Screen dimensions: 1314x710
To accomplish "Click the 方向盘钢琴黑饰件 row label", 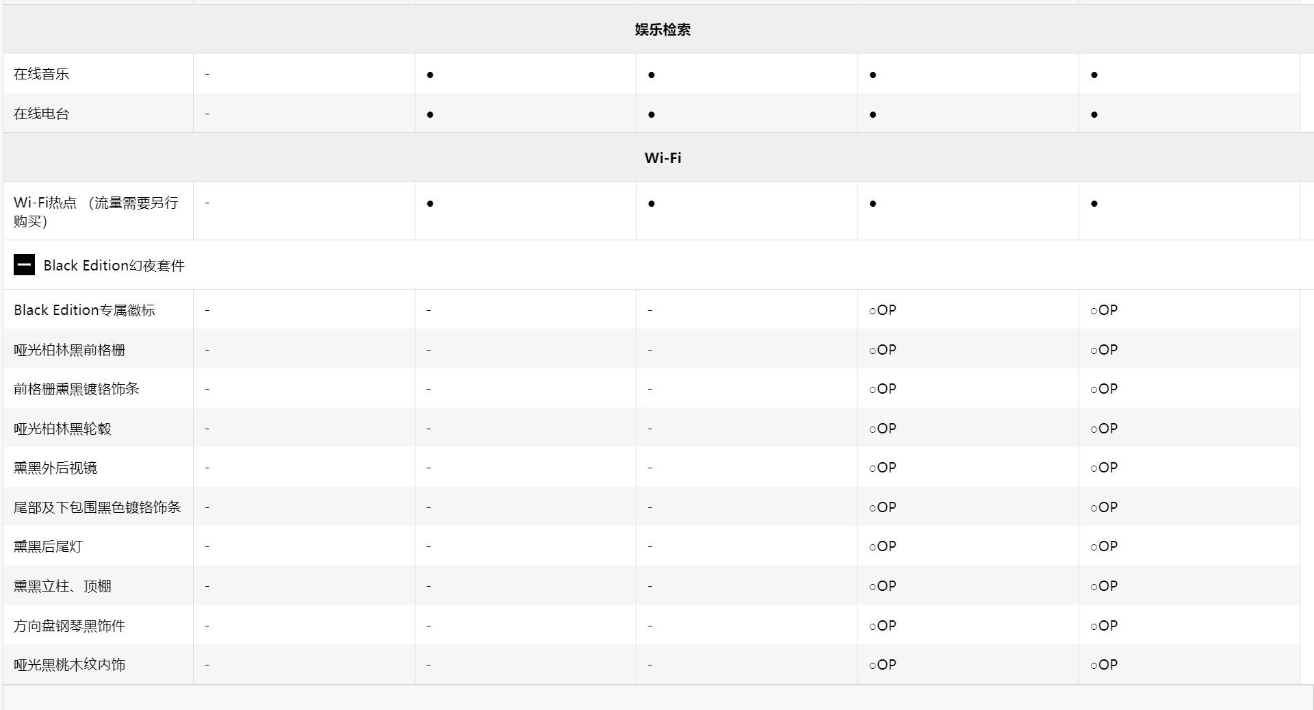I will [x=70, y=626].
